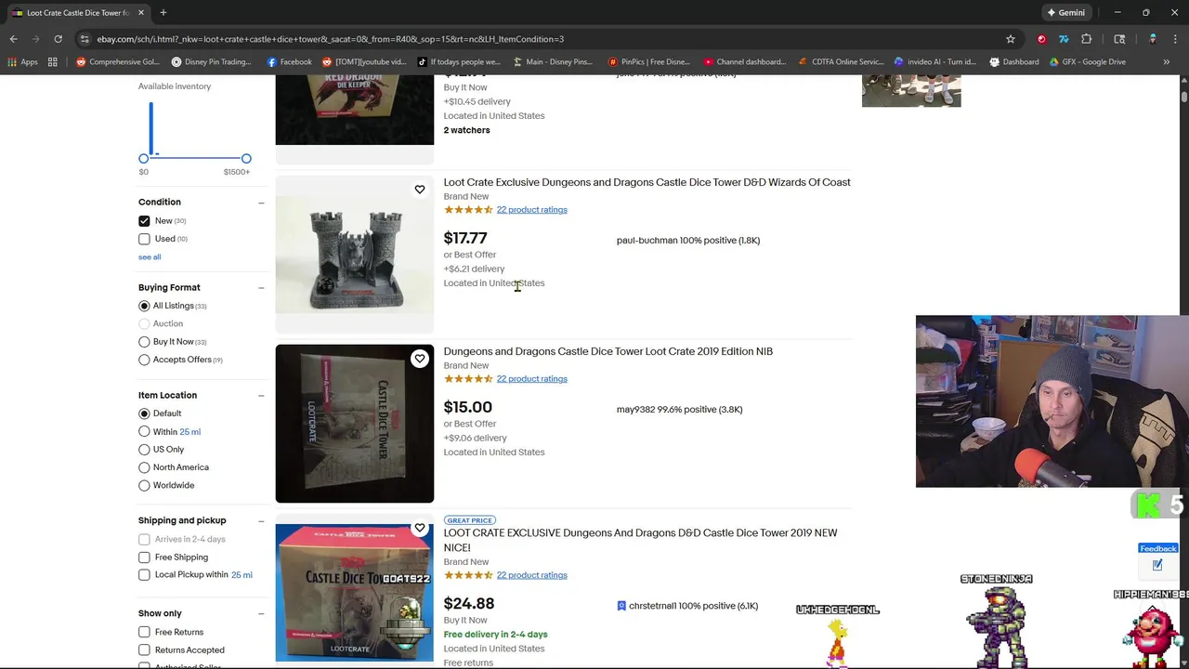Viewport: 1189px width, 669px height.
Task: Open the PinPics bookmark
Action: coord(648,62)
